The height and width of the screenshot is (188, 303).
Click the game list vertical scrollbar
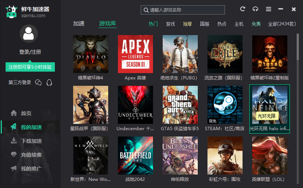click(x=298, y=108)
